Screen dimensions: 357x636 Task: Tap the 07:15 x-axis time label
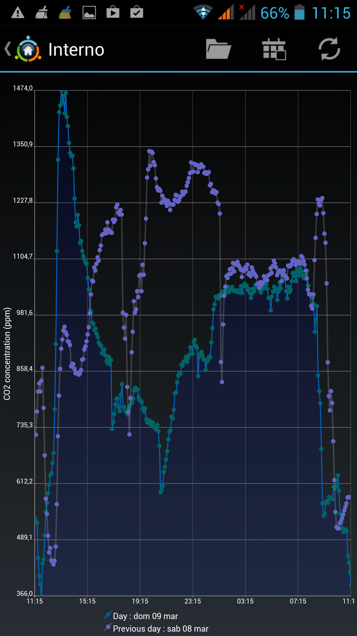298,601
